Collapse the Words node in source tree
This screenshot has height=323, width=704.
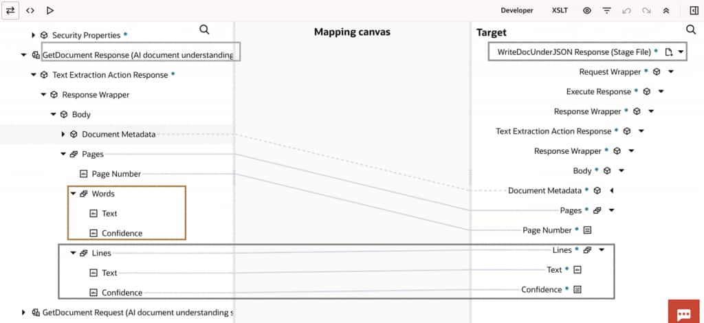tap(73, 194)
